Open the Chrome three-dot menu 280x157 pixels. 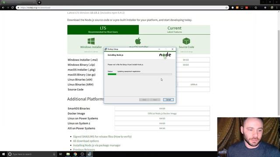coord(277,8)
